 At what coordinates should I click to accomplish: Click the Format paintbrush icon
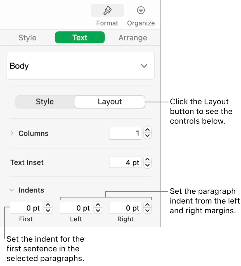click(107, 10)
